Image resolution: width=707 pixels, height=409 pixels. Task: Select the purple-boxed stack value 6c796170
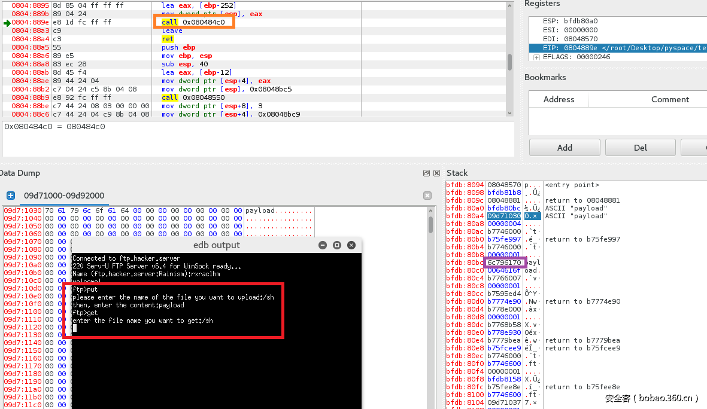(x=503, y=263)
